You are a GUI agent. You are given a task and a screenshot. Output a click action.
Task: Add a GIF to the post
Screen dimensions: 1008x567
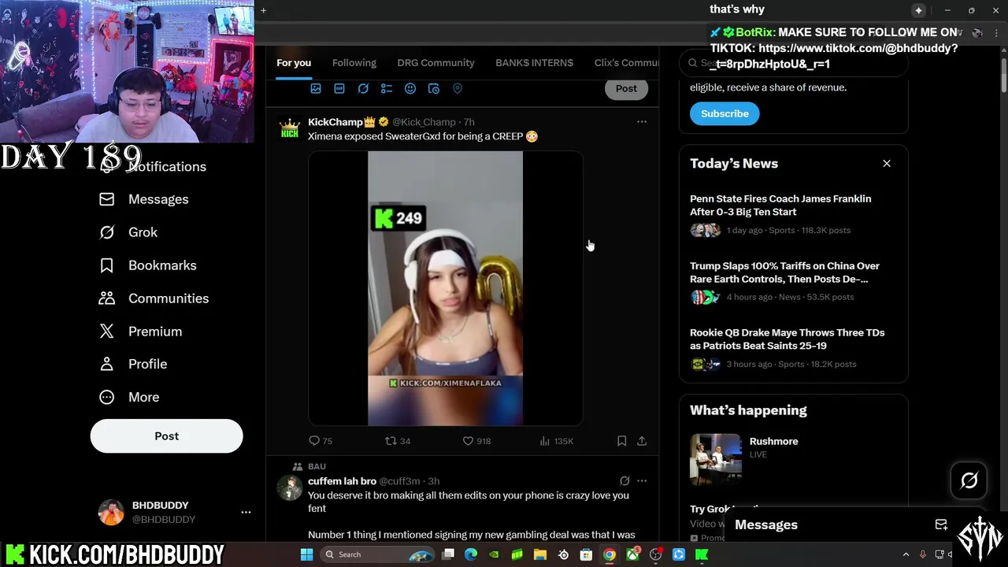click(339, 88)
